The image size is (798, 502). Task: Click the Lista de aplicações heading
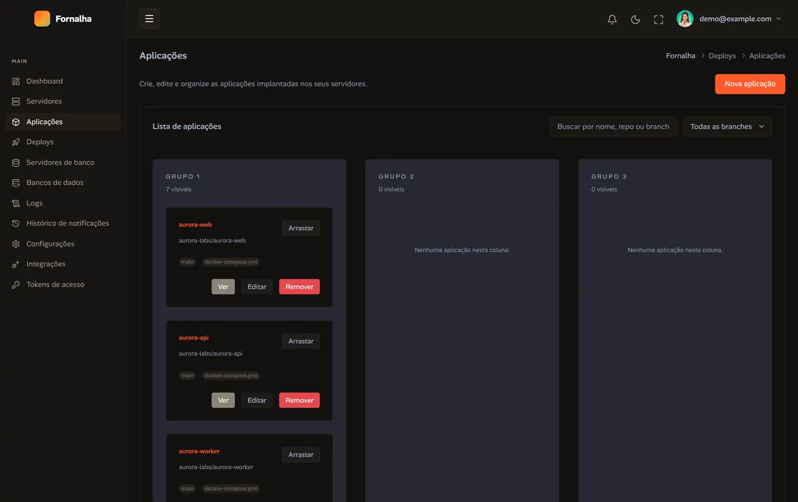(x=187, y=127)
